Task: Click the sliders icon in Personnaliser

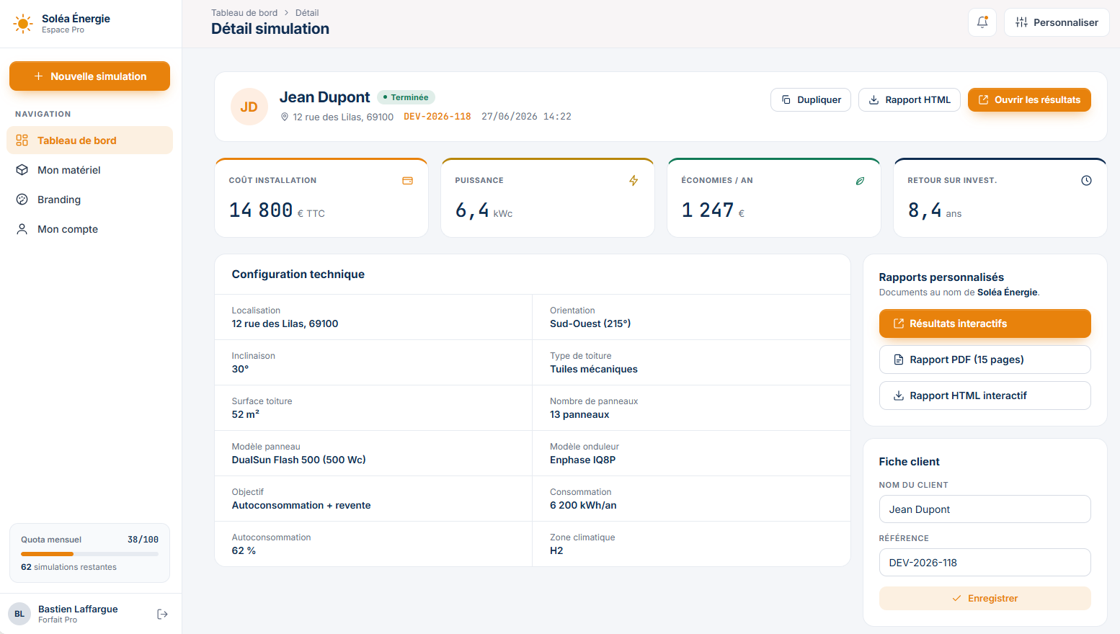Action: (1021, 22)
